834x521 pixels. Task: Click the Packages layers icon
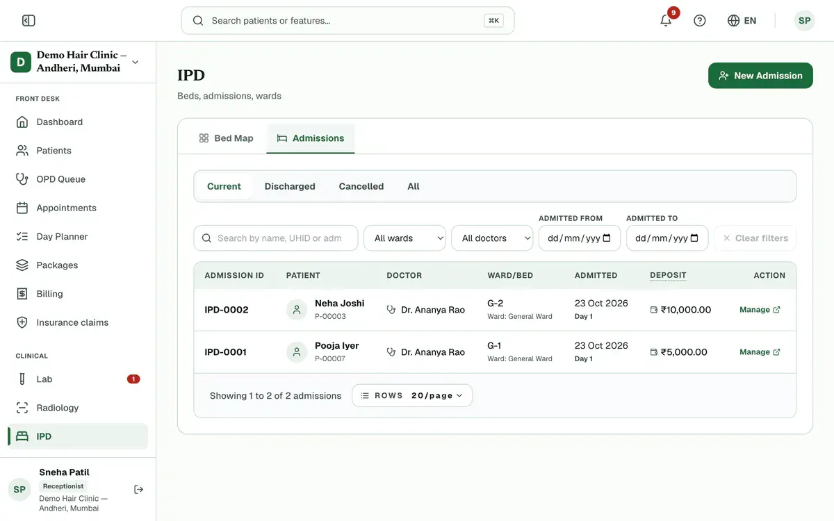pos(22,265)
